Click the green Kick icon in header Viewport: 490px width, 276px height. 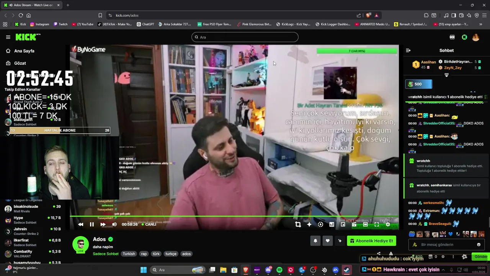(464, 37)
